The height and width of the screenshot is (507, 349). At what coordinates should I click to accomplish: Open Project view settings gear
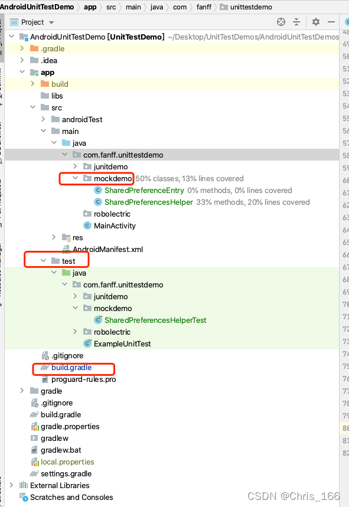coord(316,22)
